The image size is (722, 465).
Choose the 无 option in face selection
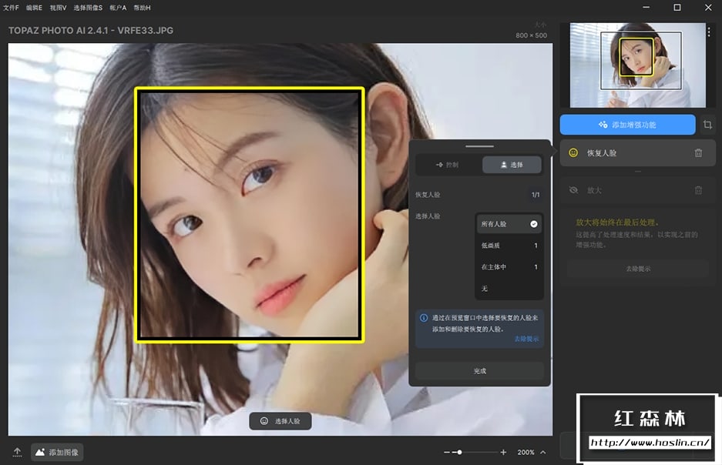point(509,289)
